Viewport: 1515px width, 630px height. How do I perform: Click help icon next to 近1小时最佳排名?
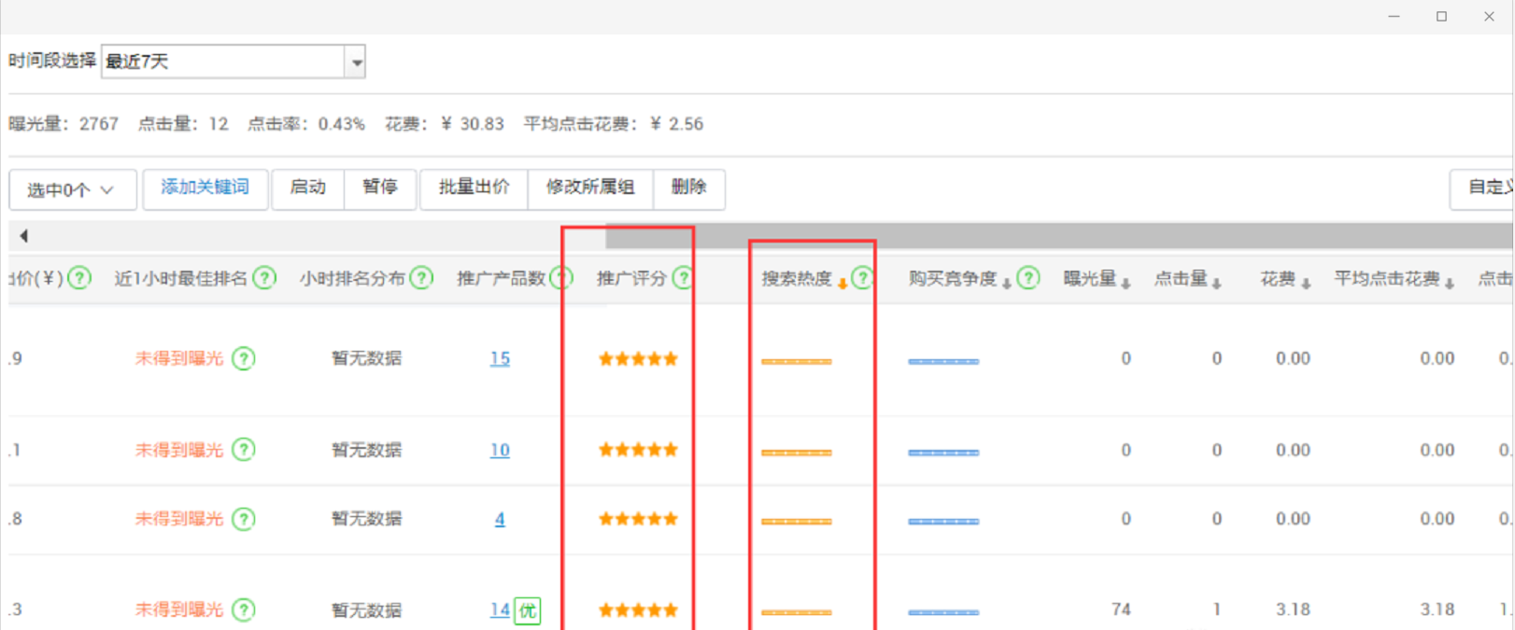[x=265, y=278]
